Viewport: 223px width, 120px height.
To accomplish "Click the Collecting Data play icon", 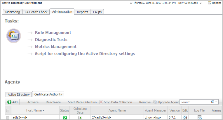I will [x=80, y=118].
